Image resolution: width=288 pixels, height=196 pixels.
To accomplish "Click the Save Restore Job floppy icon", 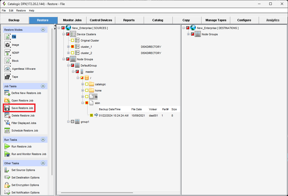I will coord(7,108).
